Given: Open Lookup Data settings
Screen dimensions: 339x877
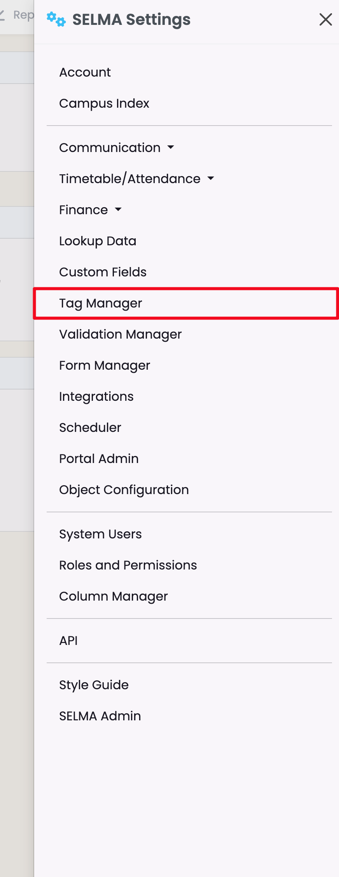Looking at the screenshot, I should pos(98,241).
